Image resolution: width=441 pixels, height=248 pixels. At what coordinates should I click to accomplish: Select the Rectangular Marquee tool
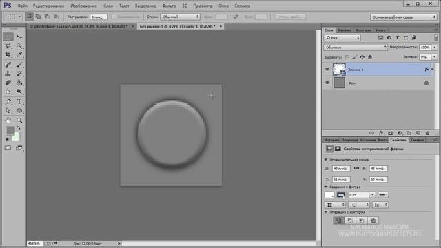point(8,37)
